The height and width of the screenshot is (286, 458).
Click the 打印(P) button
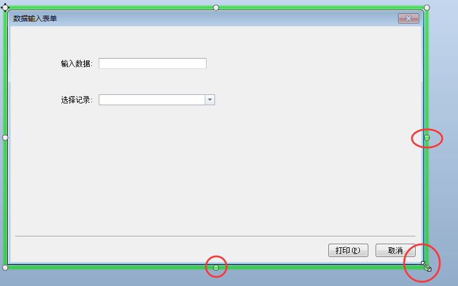[x=348, y=250]
